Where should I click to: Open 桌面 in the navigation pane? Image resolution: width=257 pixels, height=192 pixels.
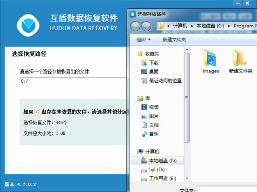153,72
